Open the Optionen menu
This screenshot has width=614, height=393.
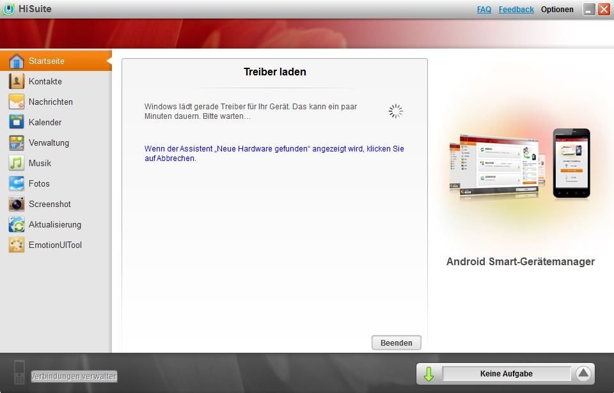click(x=557, y=10)
